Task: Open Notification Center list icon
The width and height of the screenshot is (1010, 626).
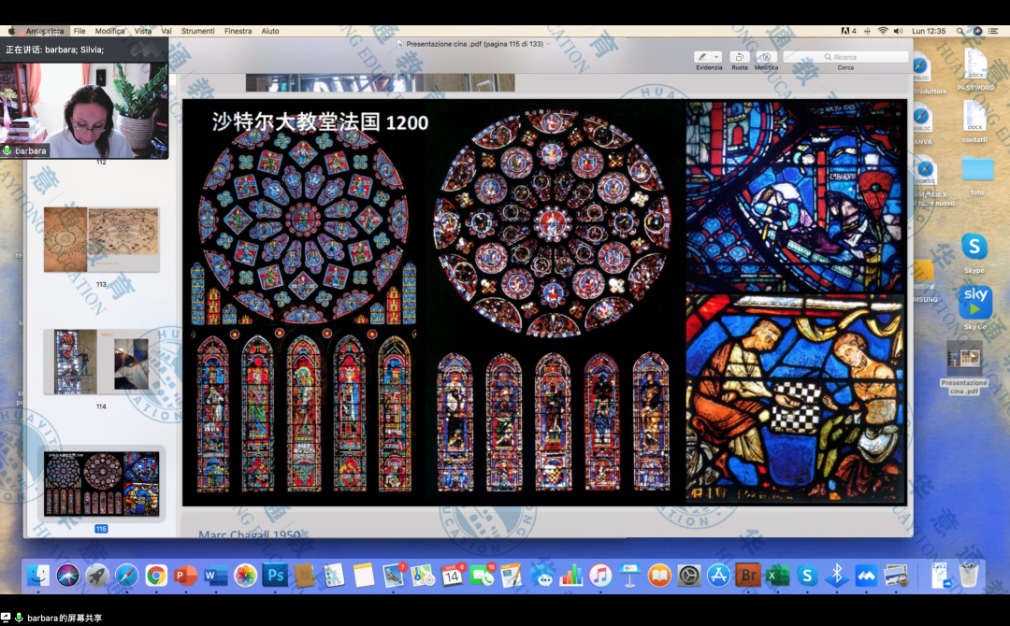Action: [994, 31]
